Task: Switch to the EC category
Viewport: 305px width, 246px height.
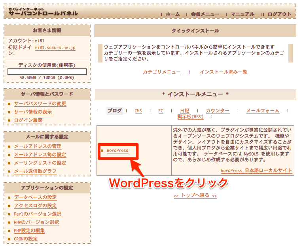Action: pos(161,111)
